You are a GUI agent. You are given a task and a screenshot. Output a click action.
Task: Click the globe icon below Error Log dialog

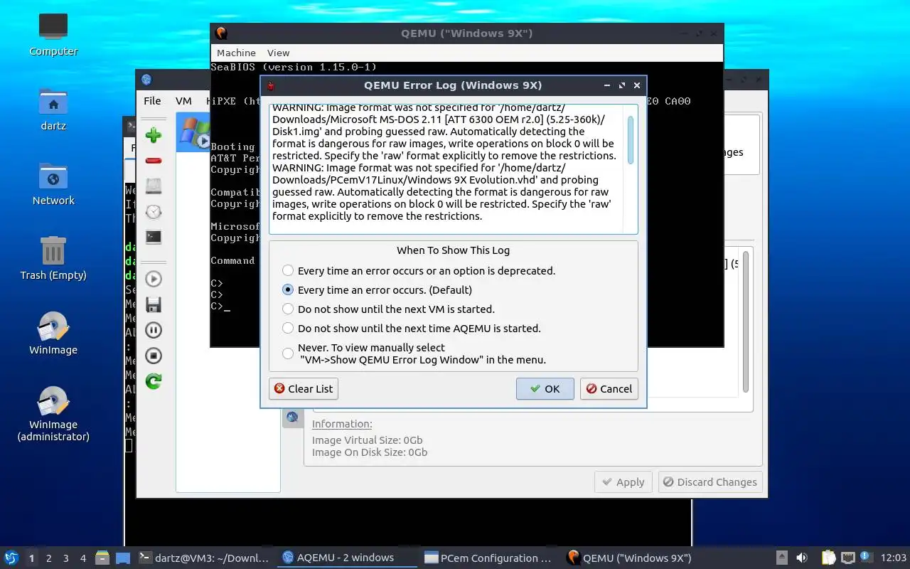293,417
